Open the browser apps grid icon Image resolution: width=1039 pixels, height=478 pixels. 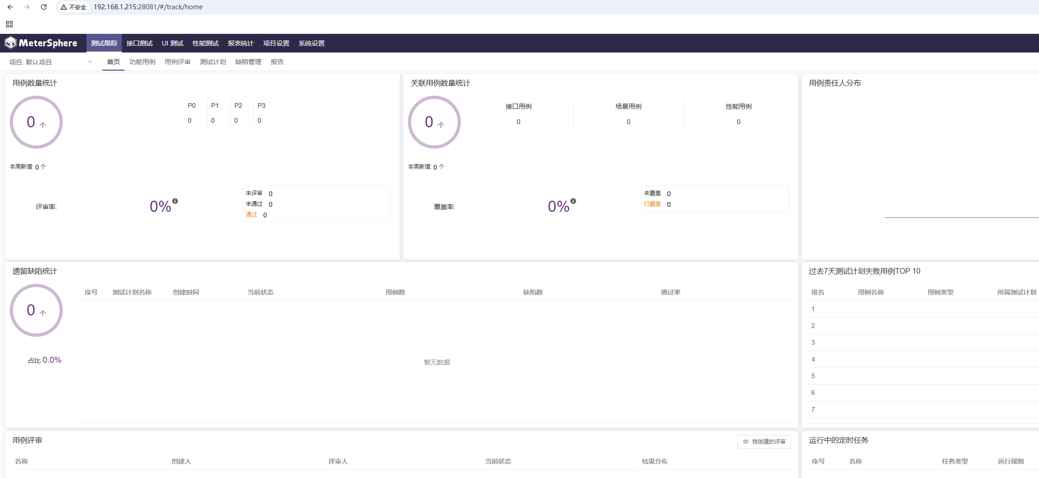click(x=9, y=24)
